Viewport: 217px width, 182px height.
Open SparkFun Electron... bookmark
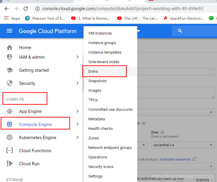click(184, 18)
